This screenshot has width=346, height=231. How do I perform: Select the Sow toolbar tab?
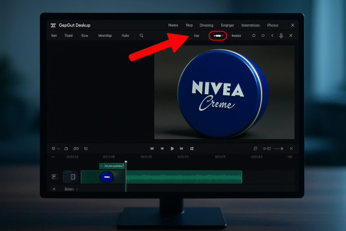coord(85,36)
